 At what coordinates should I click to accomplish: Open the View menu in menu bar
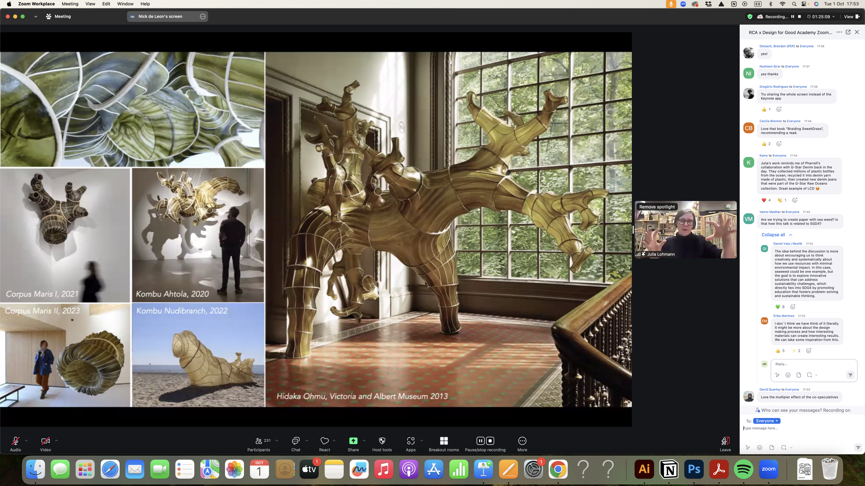[90, 4]
